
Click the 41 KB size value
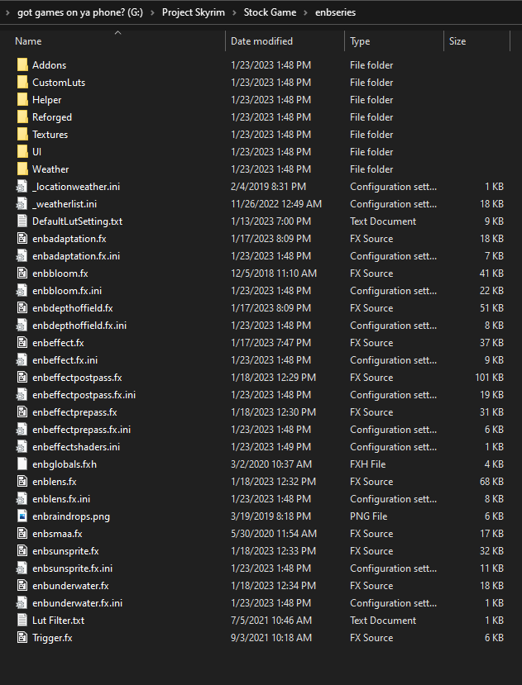tap(492, 274)
